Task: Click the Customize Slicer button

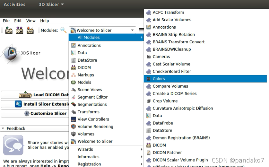Action: pos(35,113)
